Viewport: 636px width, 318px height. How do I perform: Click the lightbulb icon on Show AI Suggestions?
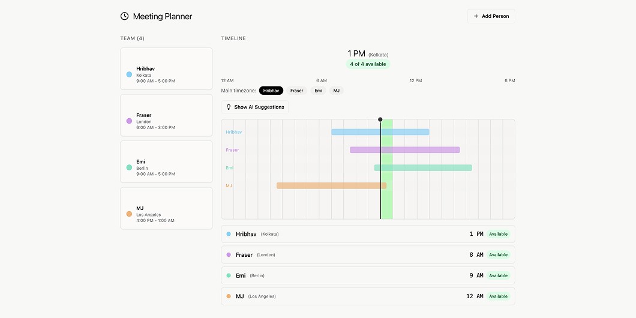point(229,107)
